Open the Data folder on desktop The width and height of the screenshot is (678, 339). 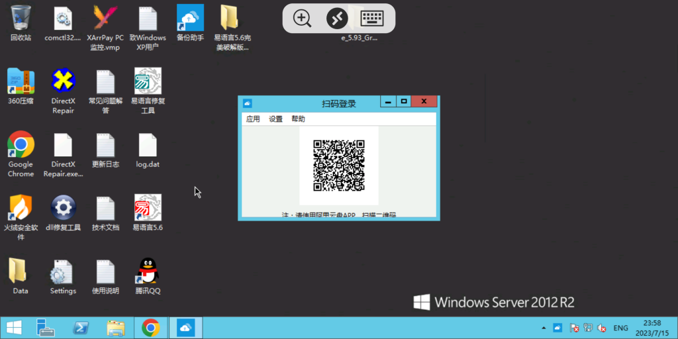point(18,271)
